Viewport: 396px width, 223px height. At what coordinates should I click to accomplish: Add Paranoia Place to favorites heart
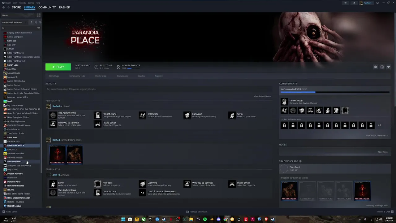click(389, 67)
